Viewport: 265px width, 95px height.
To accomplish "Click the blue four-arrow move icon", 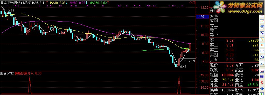I will (x=262, y=88).
